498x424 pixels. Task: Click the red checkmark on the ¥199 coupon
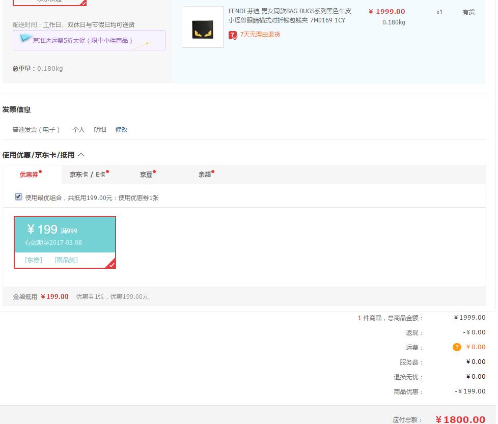click(112, 264)
